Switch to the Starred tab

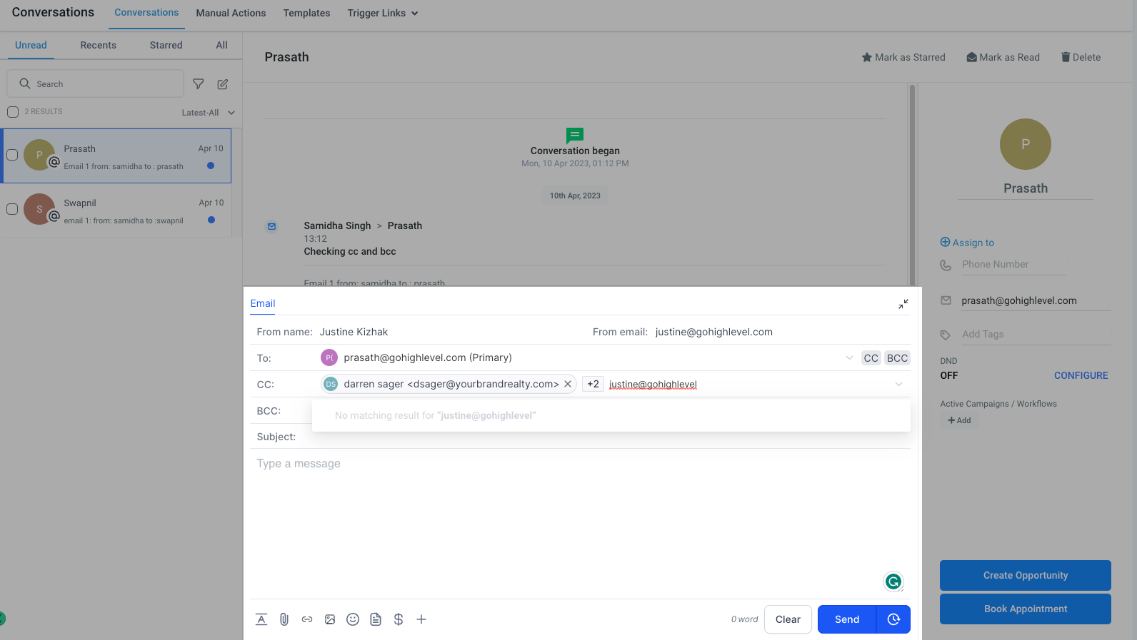point(166,45)
